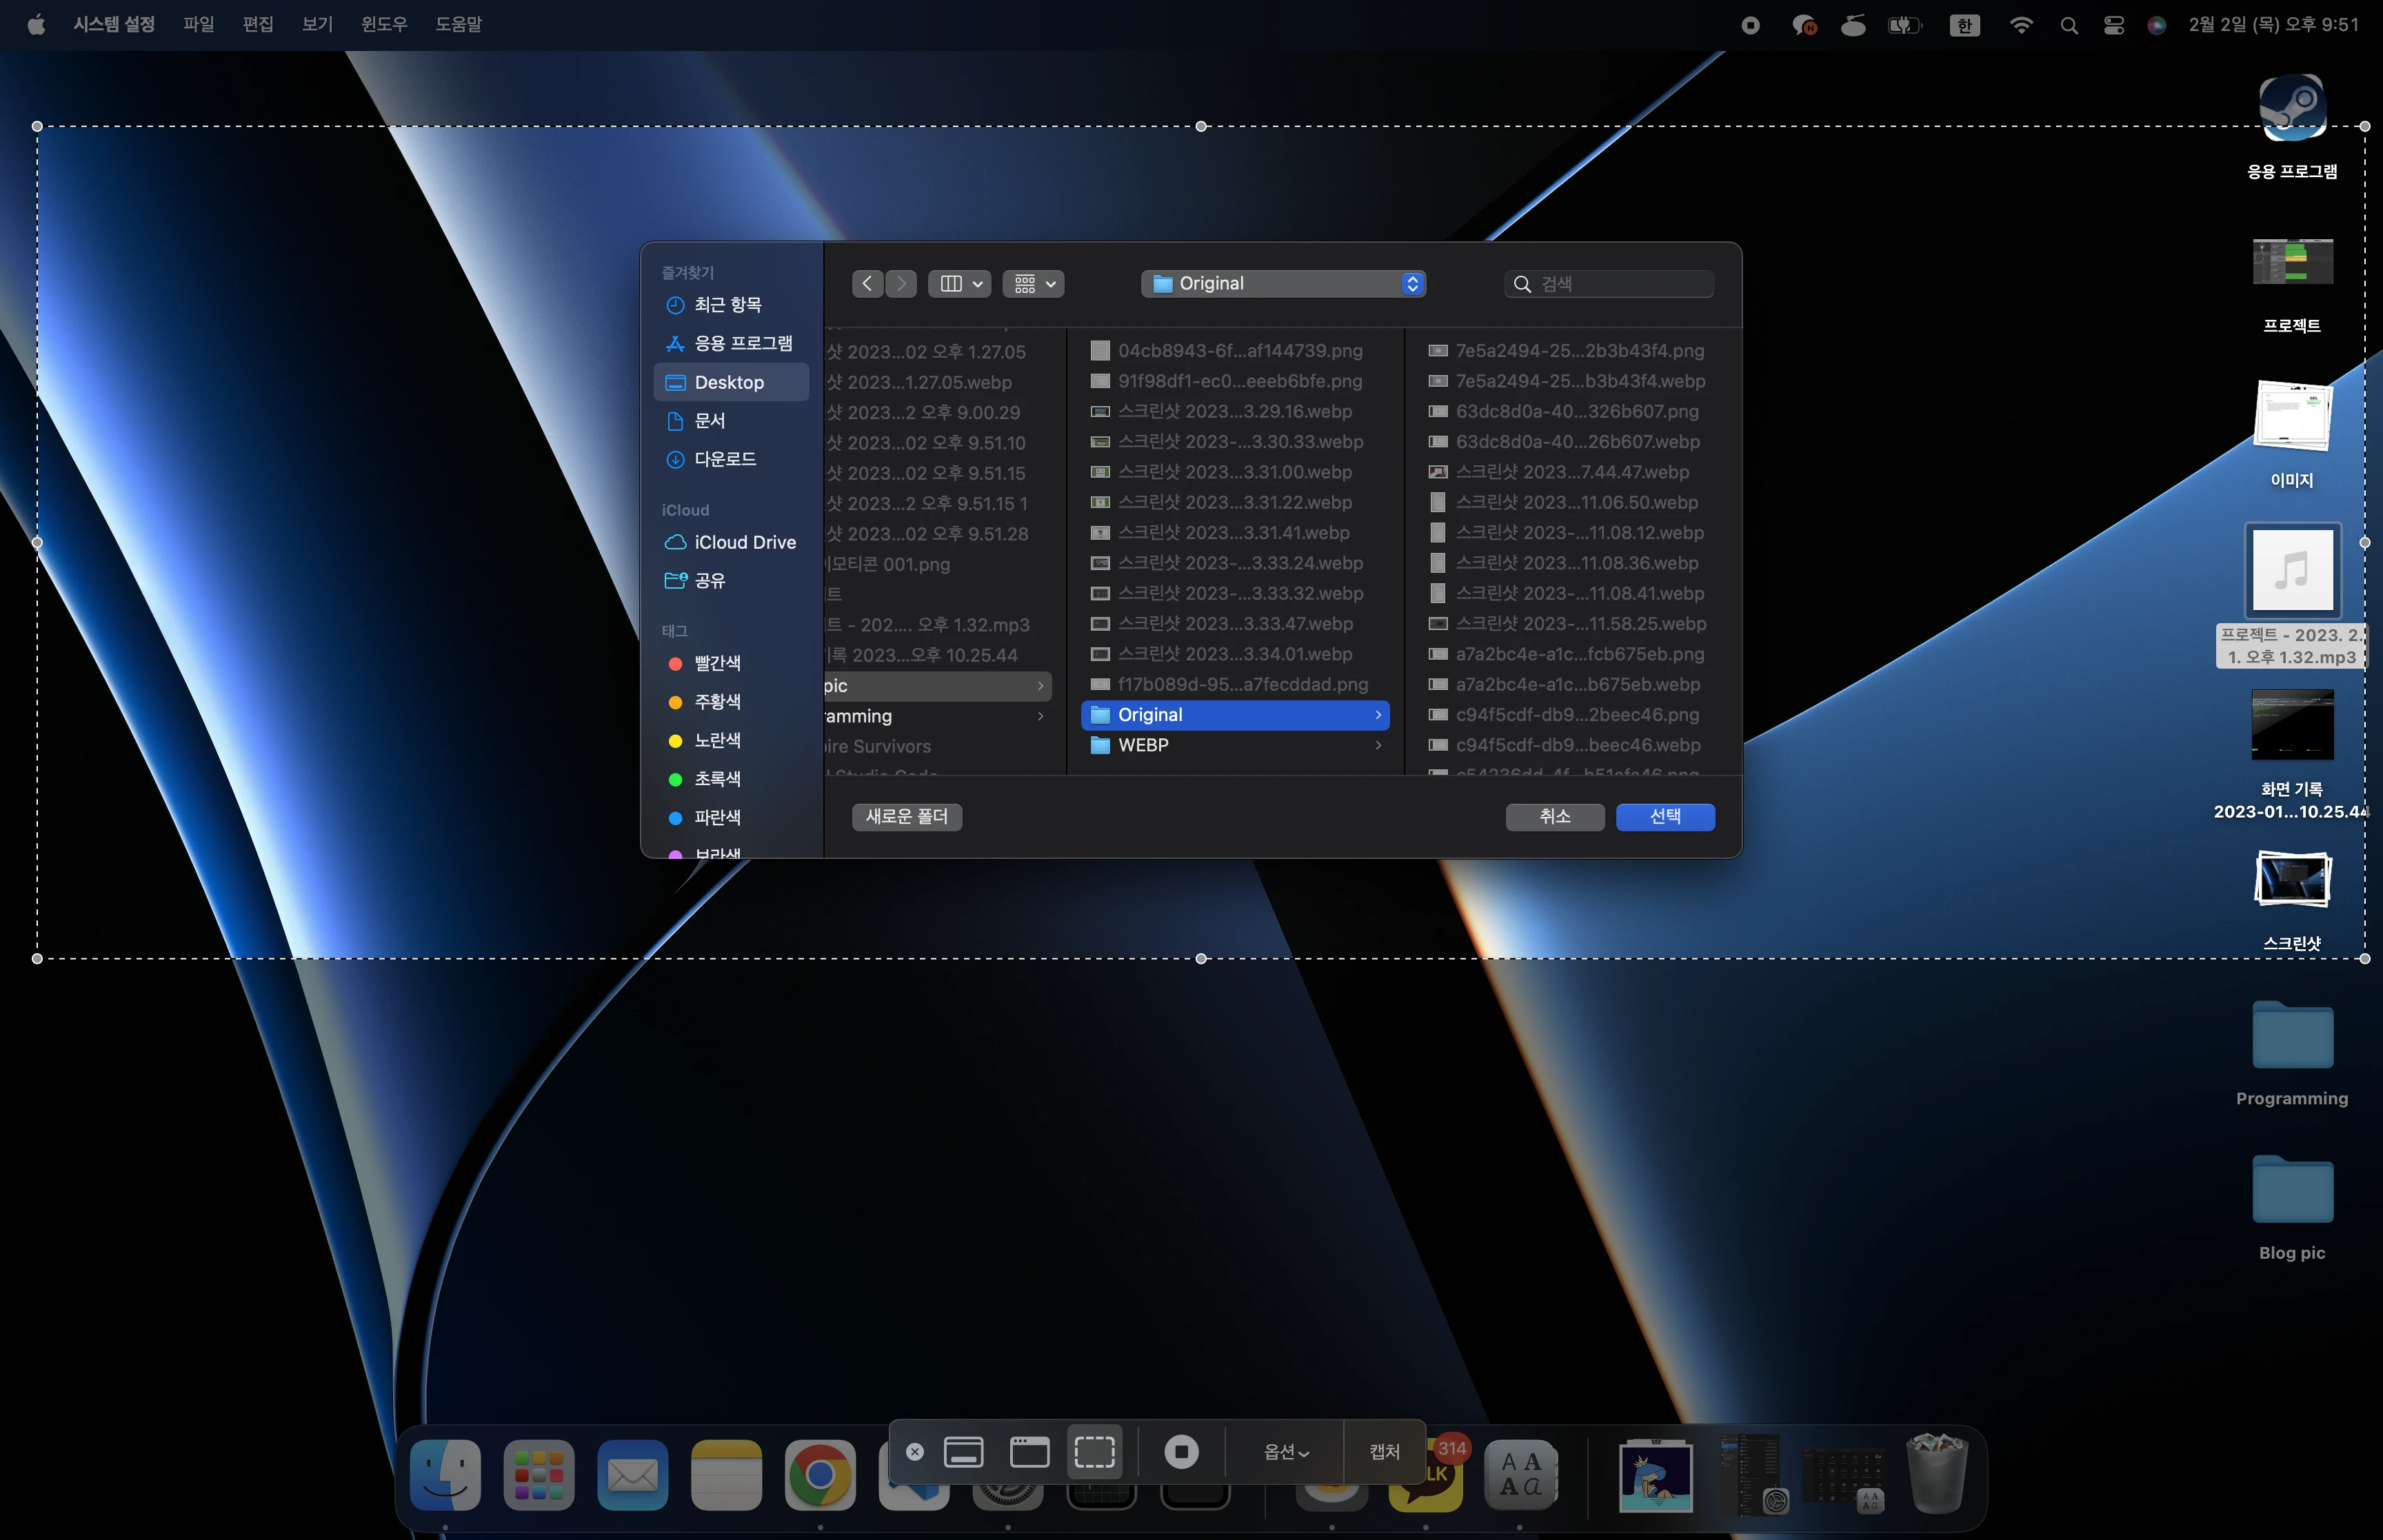Screen dimensions: 2383x1540
Task: Select 최근 항목 in the sidebar
Action: pyautogui.click(x=731, y=305)
